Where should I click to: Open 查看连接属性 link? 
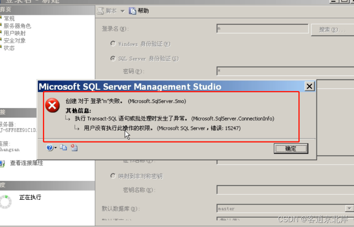(27, 163)
